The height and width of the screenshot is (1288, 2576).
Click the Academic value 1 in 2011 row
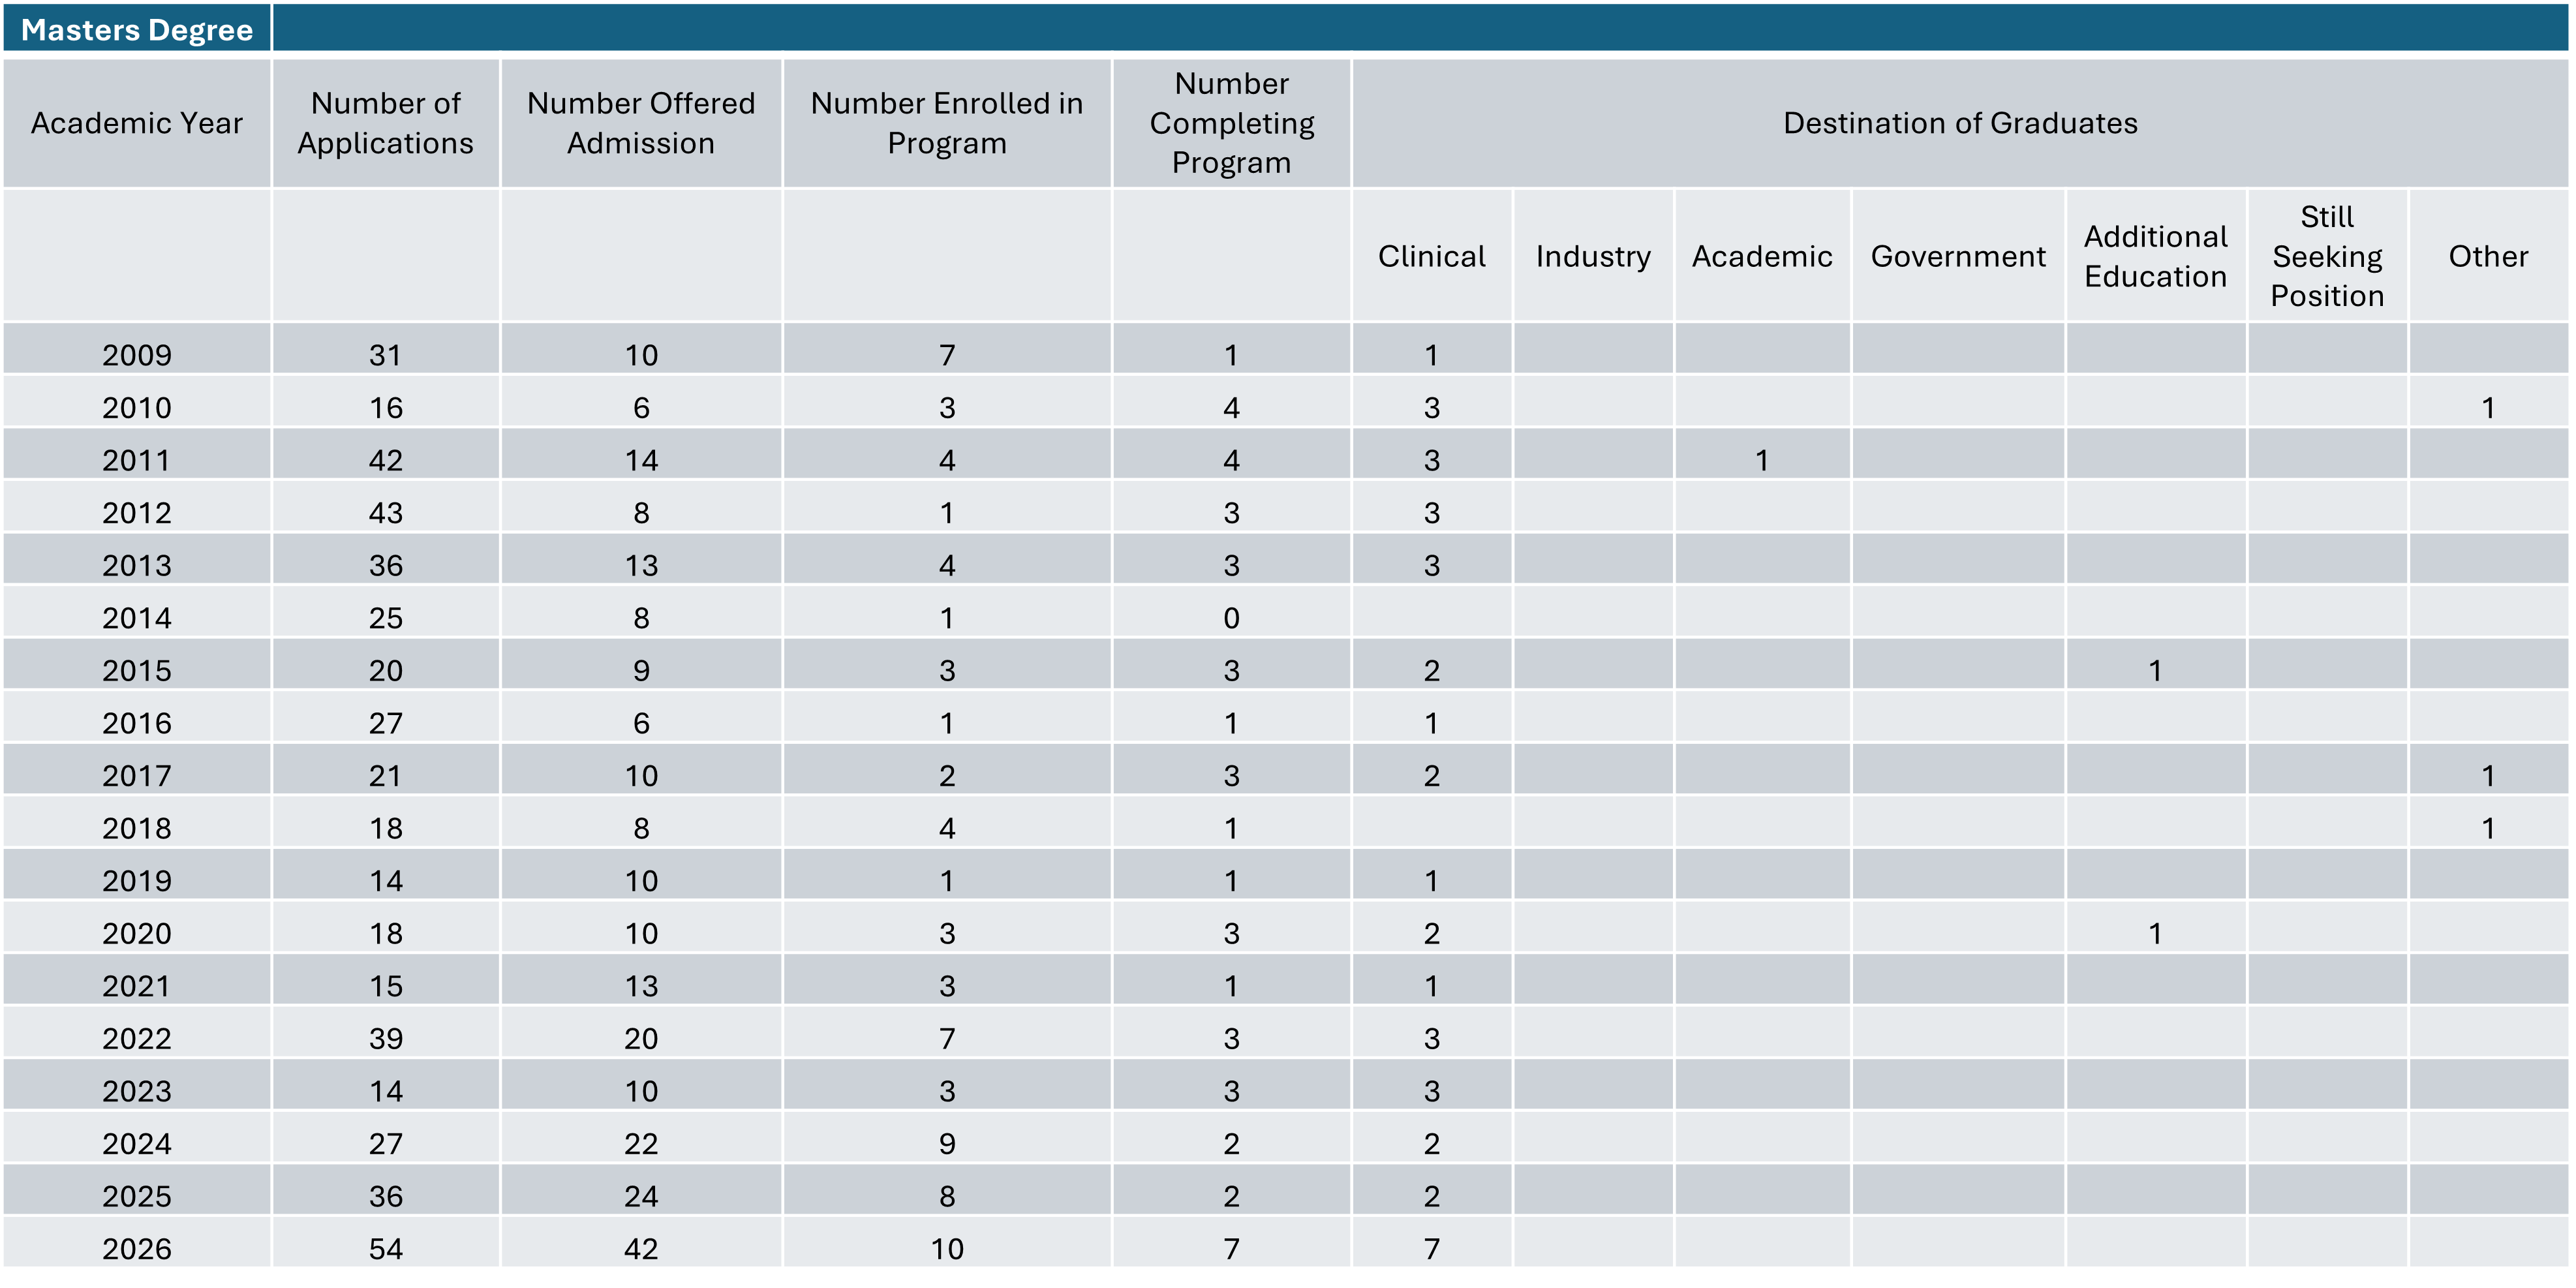click(1762, 460)
